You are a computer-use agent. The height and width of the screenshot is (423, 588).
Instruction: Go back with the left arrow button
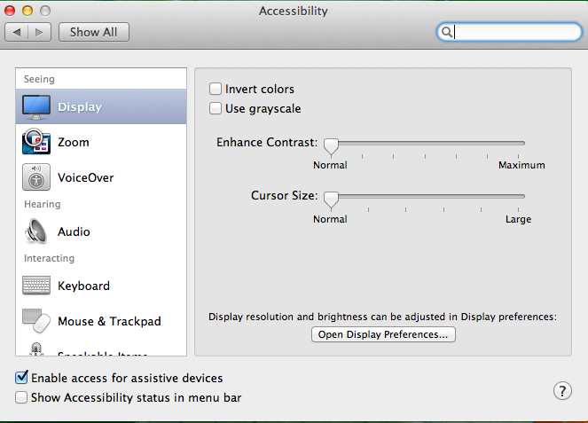click(x=17, y=32)
